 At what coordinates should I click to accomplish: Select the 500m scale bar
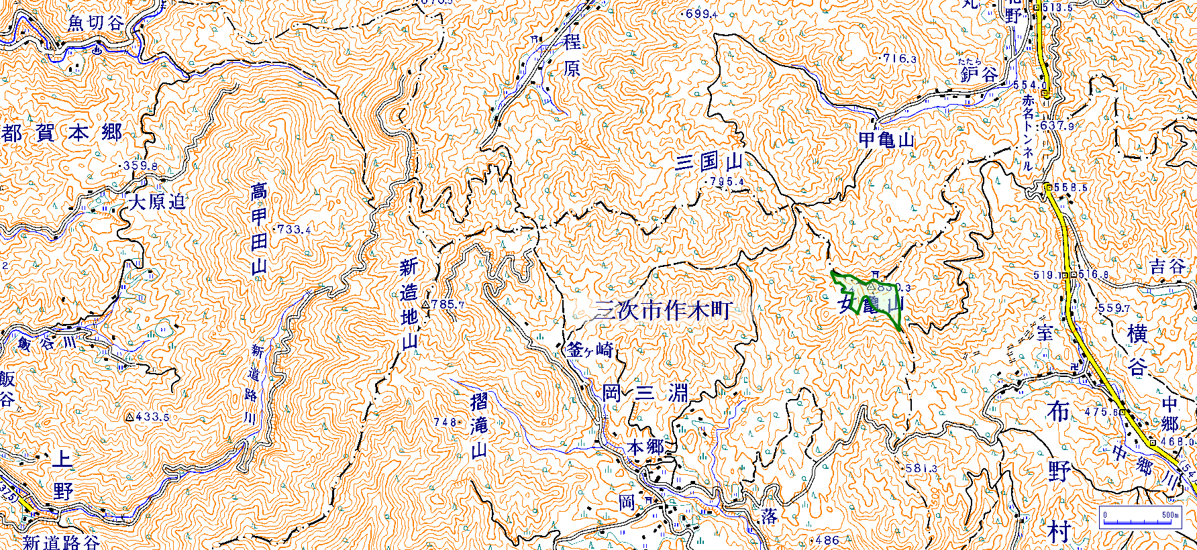pyautogui.click(x=1141, y=518)
